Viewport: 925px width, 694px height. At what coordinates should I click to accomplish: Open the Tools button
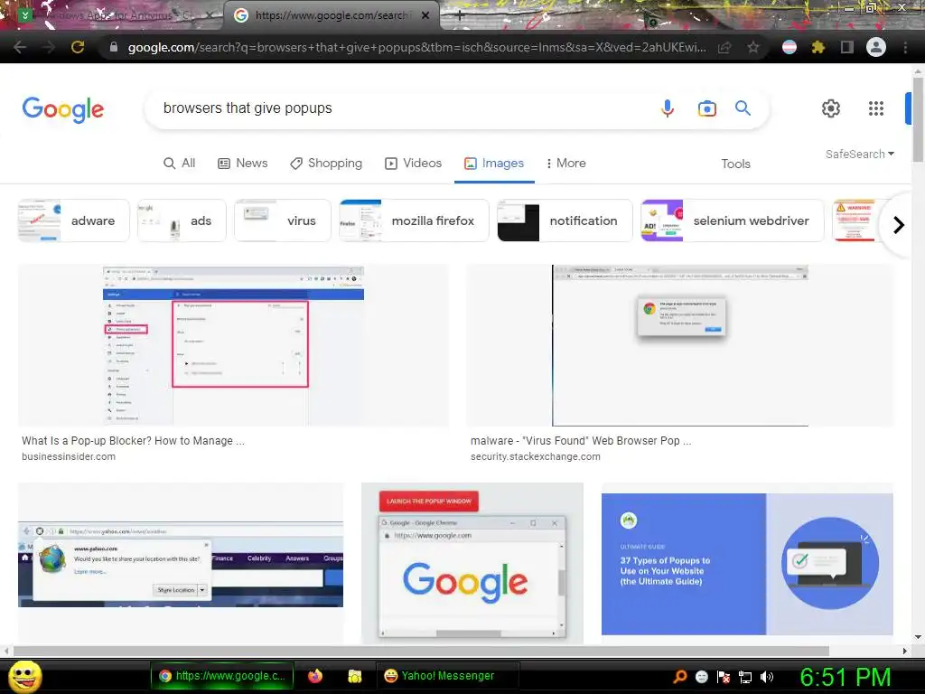tap(735, 164)
